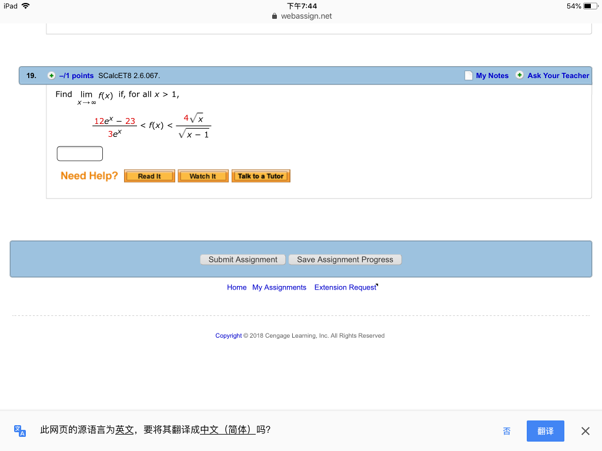Click the Need Help? label
Viewport: 602px width, 451px height.
pyautogui.click(x=89, y=176)
